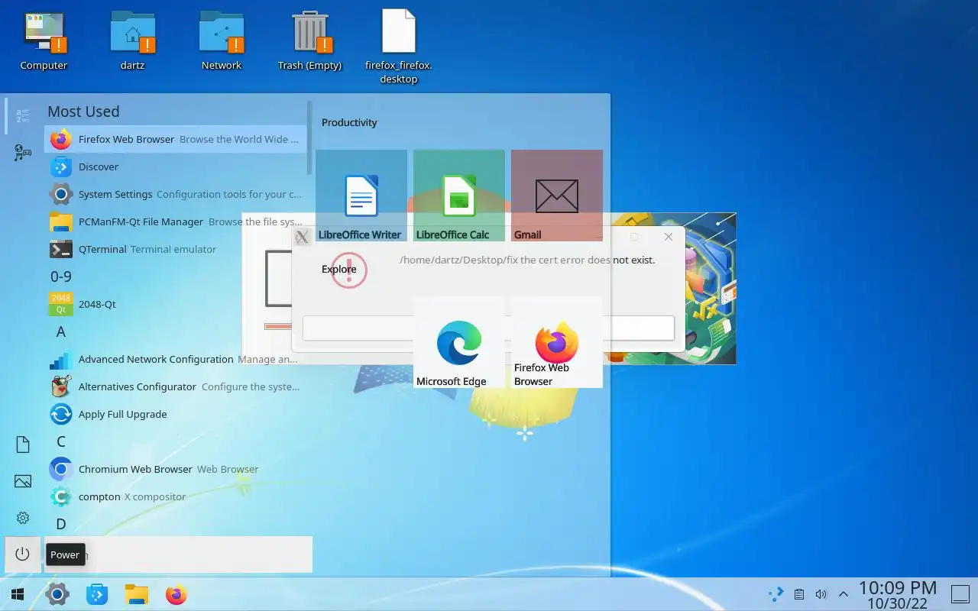Select firefox_firefox.desktop file on desktop
Viewport: 978px width, 611px height.
click(x=399, y=46)
